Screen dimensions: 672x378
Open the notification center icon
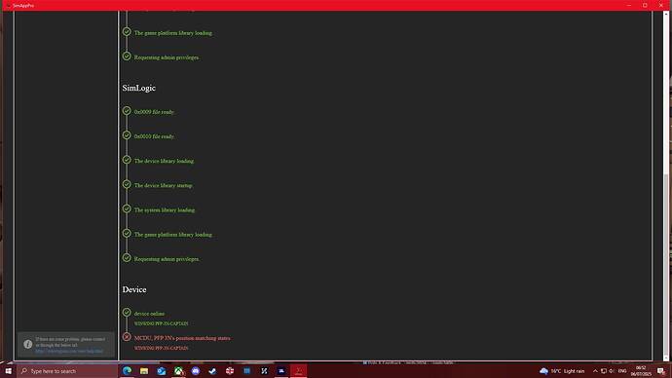[x=661, y=371]
